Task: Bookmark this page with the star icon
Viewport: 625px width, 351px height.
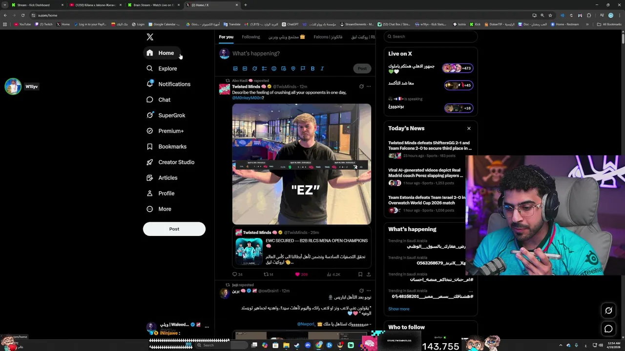Action: 550,15
